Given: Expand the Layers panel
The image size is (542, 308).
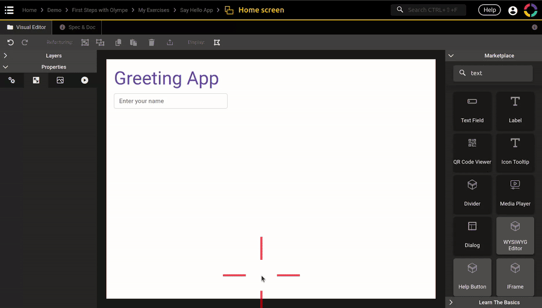Looking at the screenshot, I should click(x=48, y=55).
